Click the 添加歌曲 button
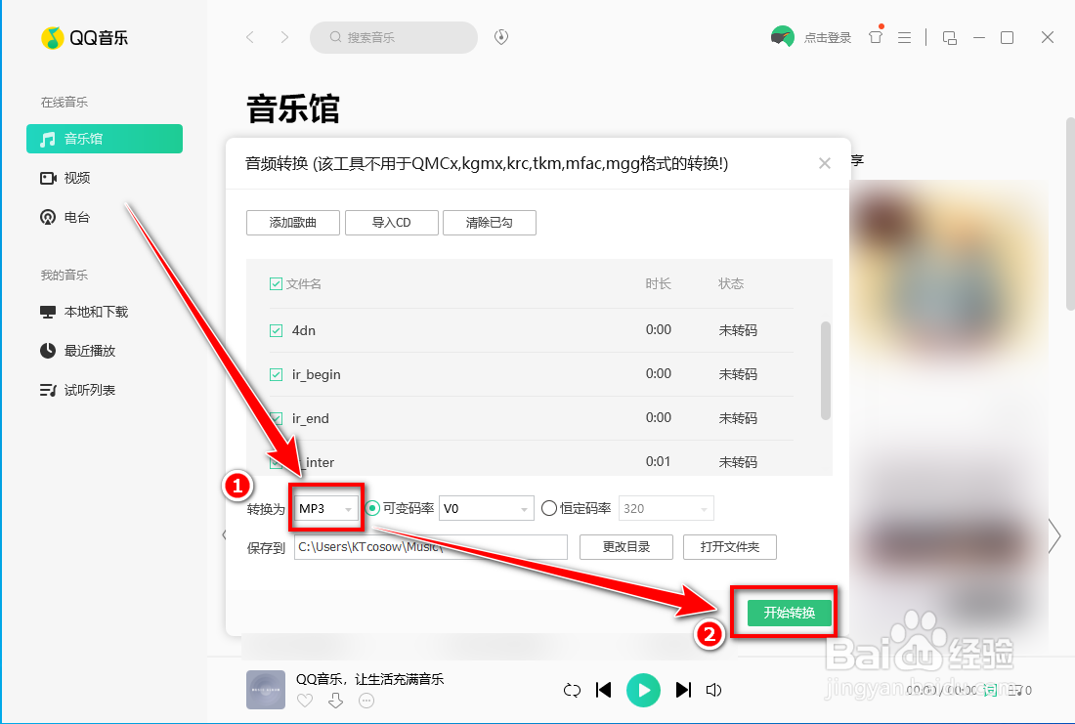The height and width of the screenshot is (724, 1075). tap(293, 223)
